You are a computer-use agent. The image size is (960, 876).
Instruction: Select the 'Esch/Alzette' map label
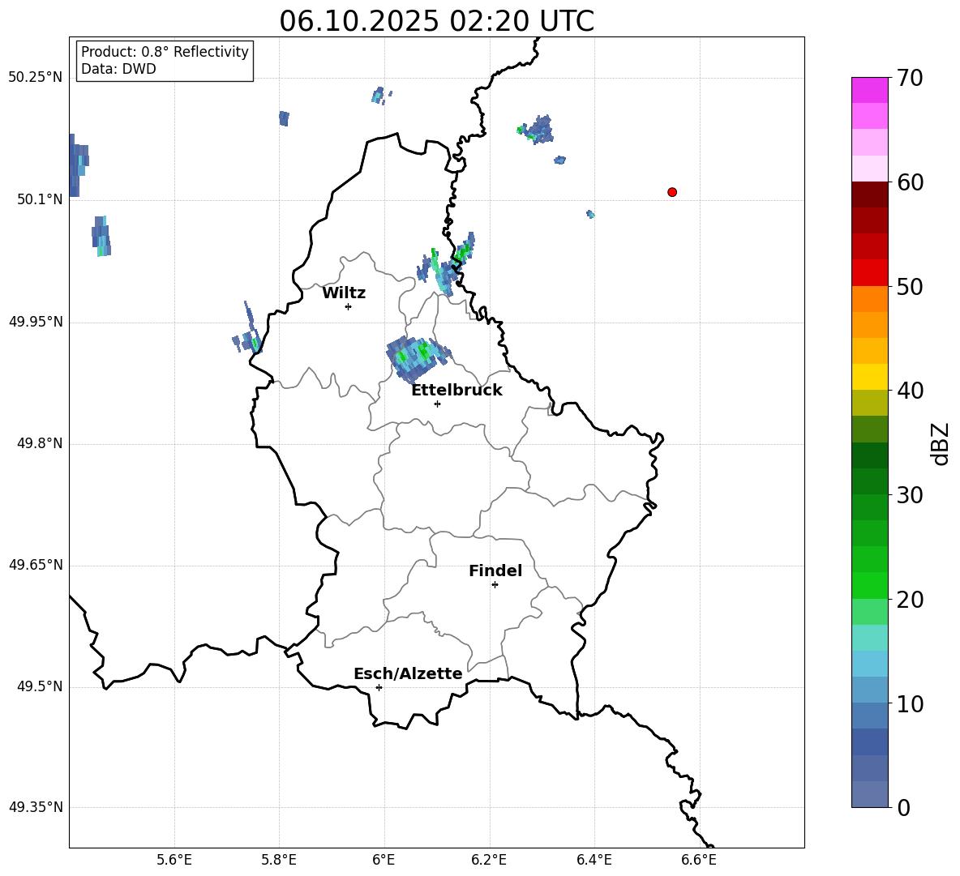click(x=408, y=673)
